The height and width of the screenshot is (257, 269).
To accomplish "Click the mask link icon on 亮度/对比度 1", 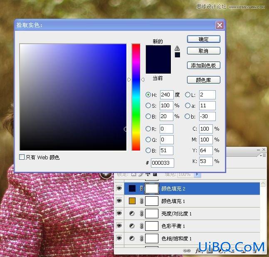I will [x=141, y=213].
